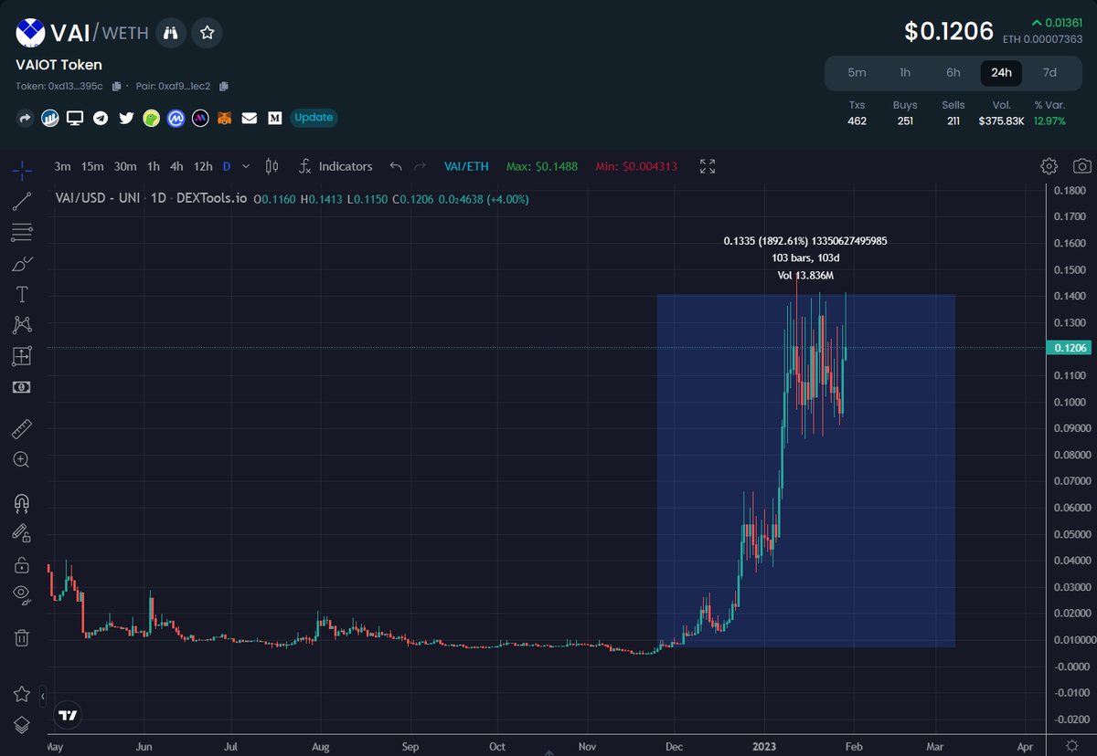Open the blue bar-chart explorer icon
Screen dimensions: 1097x756
pyautogui.click(x=50, y=118)
